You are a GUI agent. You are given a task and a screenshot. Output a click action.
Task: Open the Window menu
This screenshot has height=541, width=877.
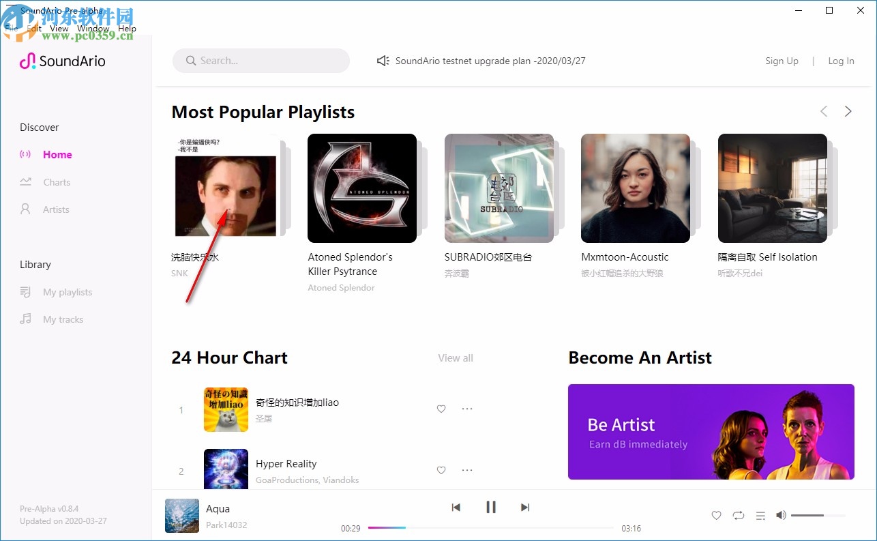tap(93, 29)
